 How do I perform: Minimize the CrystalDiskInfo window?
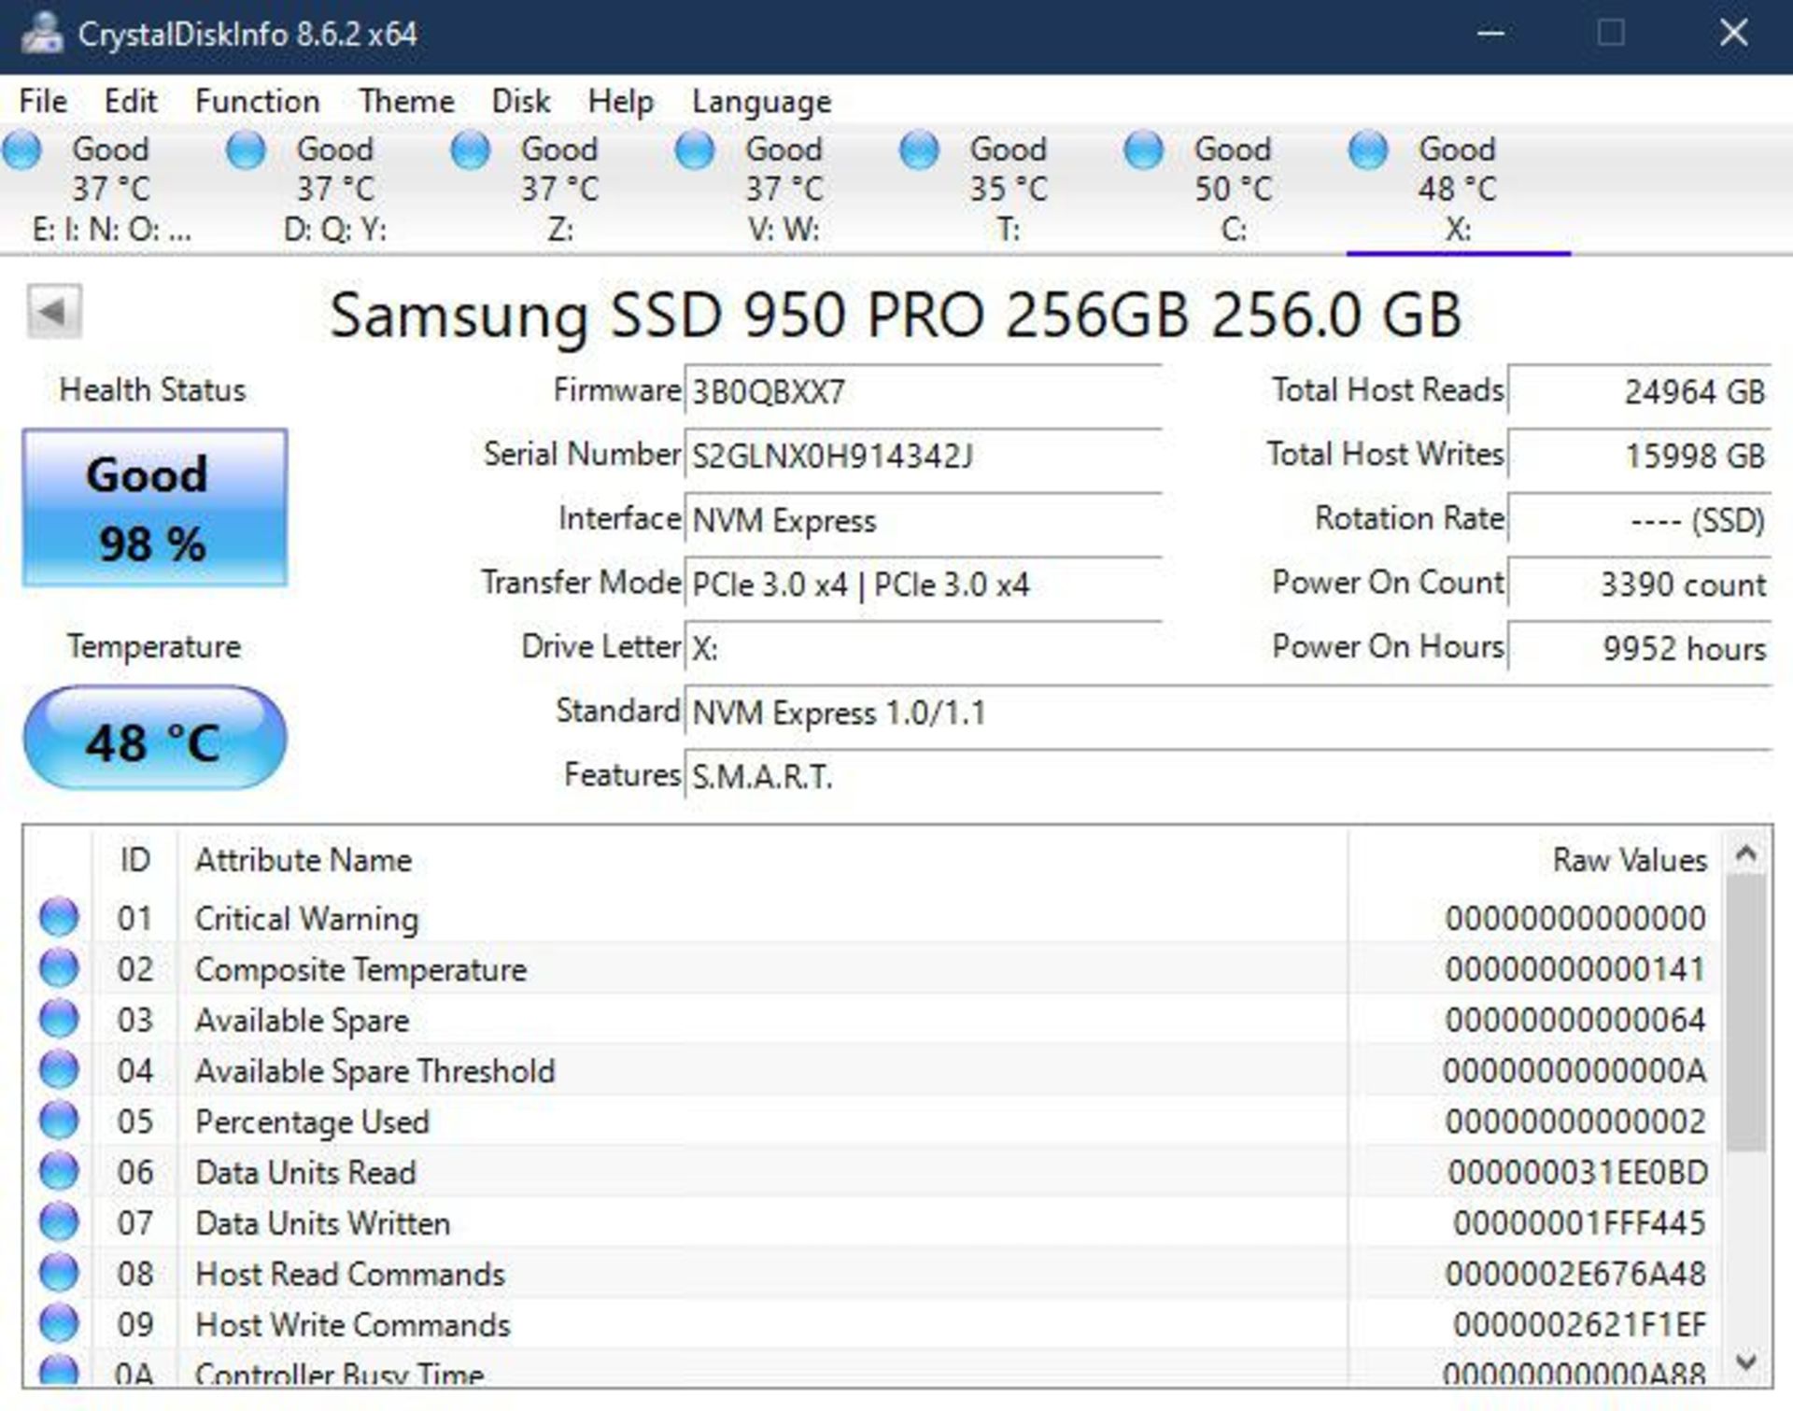pos(1490,34)
